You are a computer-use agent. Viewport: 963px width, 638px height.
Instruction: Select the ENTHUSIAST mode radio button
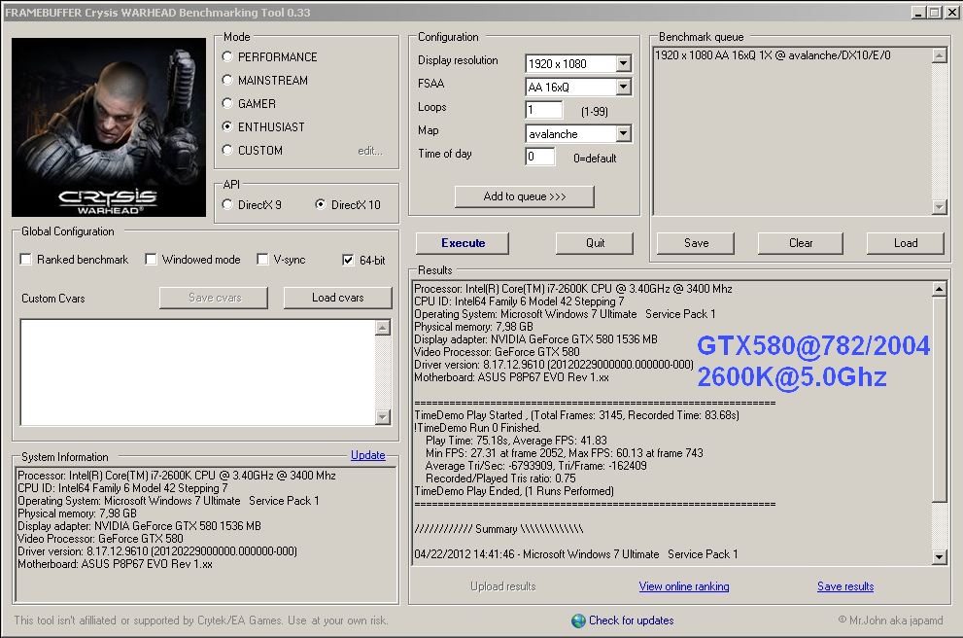(227, 127)
